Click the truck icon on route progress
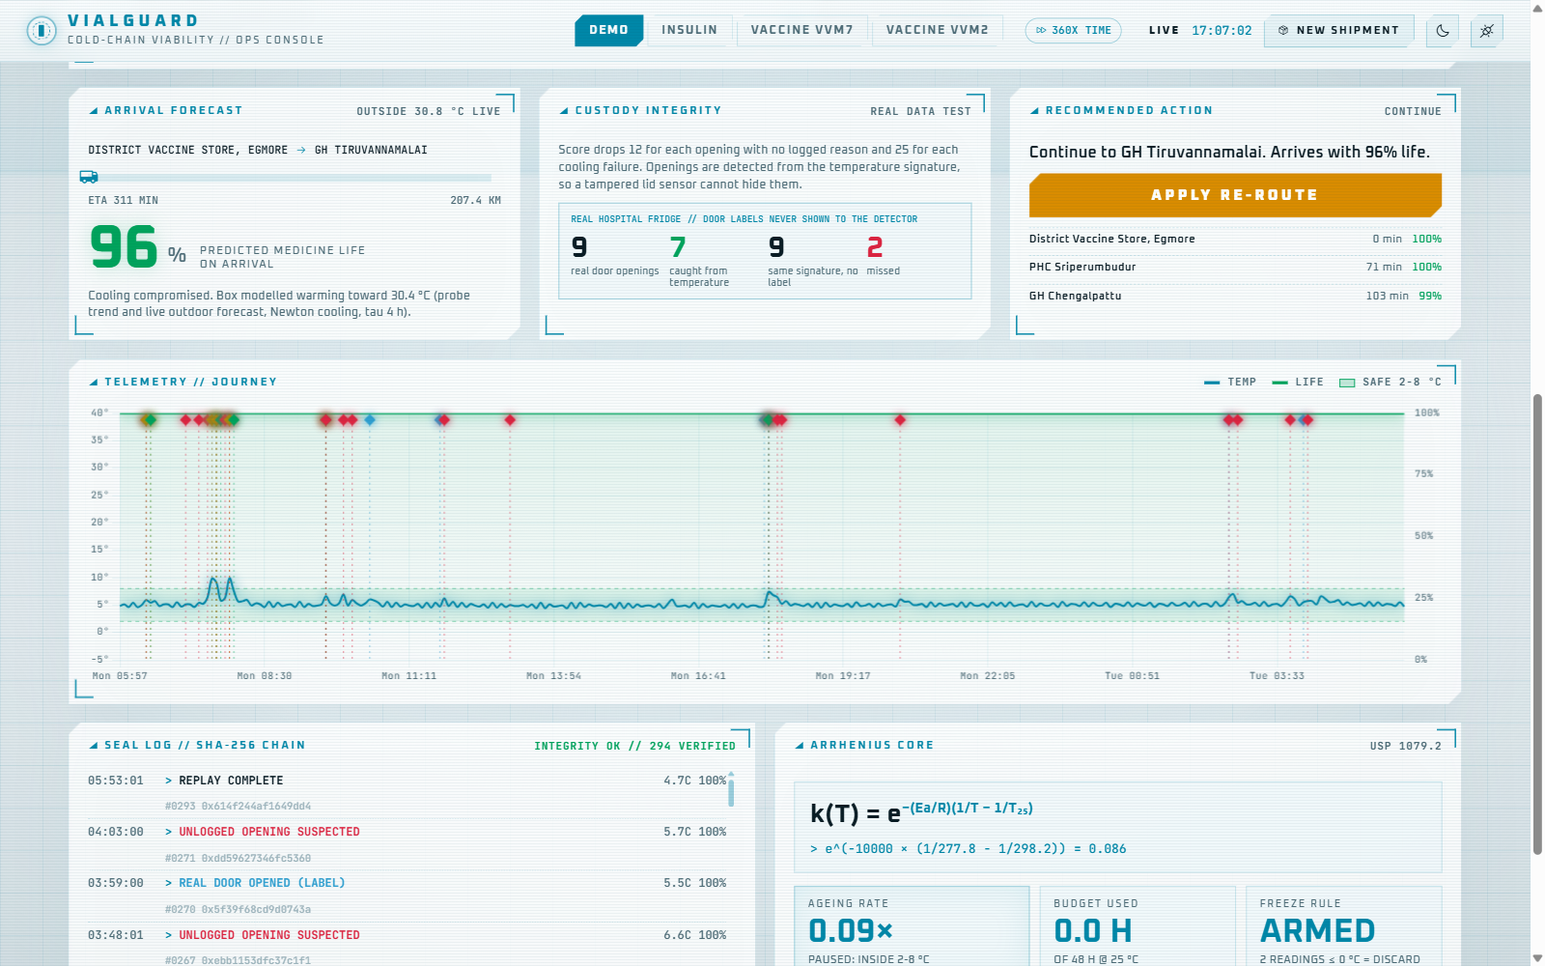This screenshot has height=966, width=1545. point(89,177)
